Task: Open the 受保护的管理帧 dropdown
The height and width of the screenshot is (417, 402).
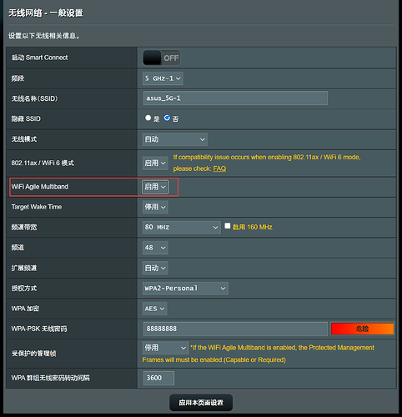Action: 165,348
